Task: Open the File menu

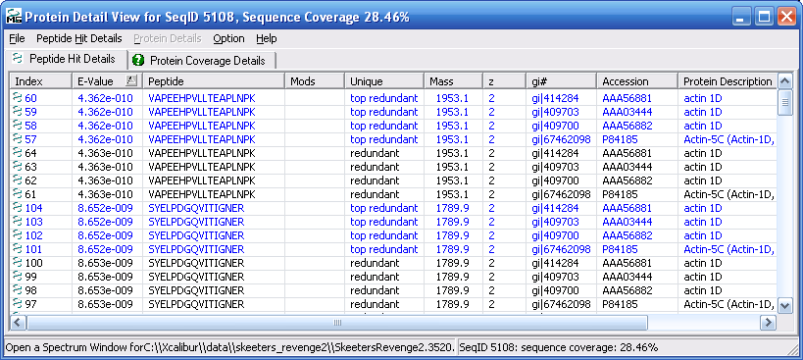Action: [17, 38]
